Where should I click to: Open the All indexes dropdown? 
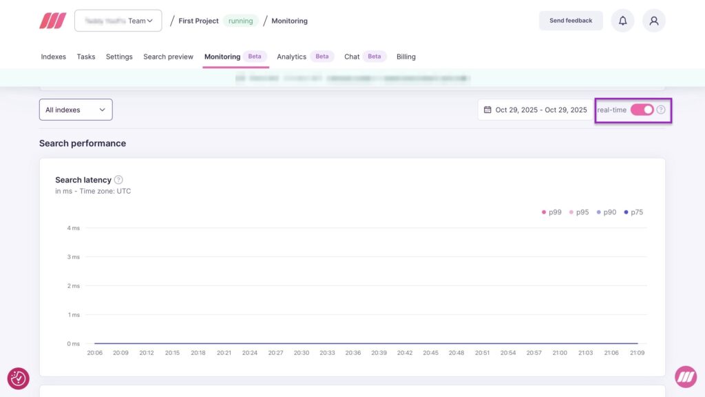[x=76, y=109]
